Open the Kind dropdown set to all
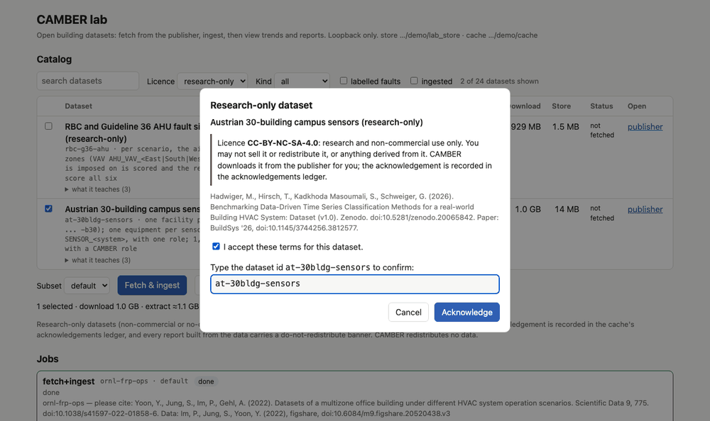This screenshot has width=710, height=421. coord(302,82)
